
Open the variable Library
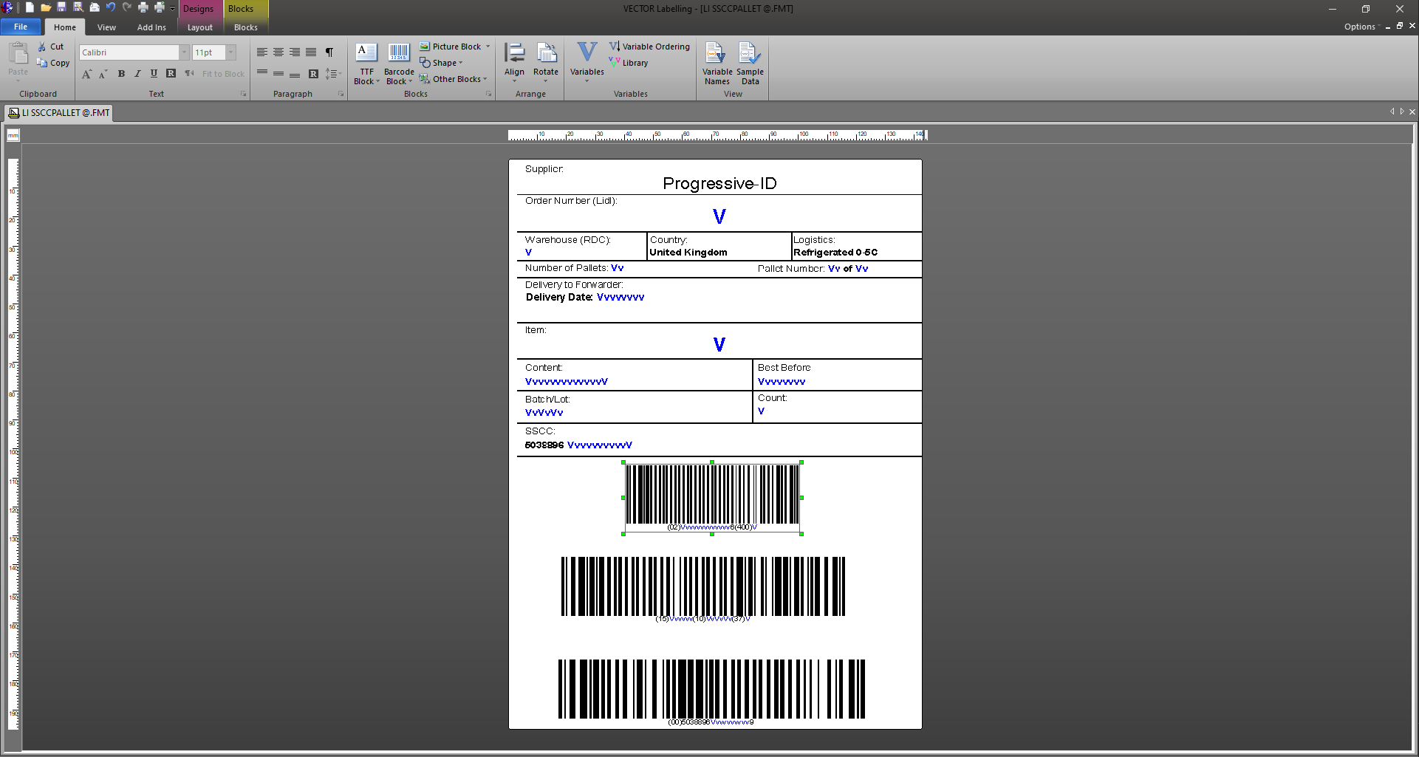coord(629,63)
